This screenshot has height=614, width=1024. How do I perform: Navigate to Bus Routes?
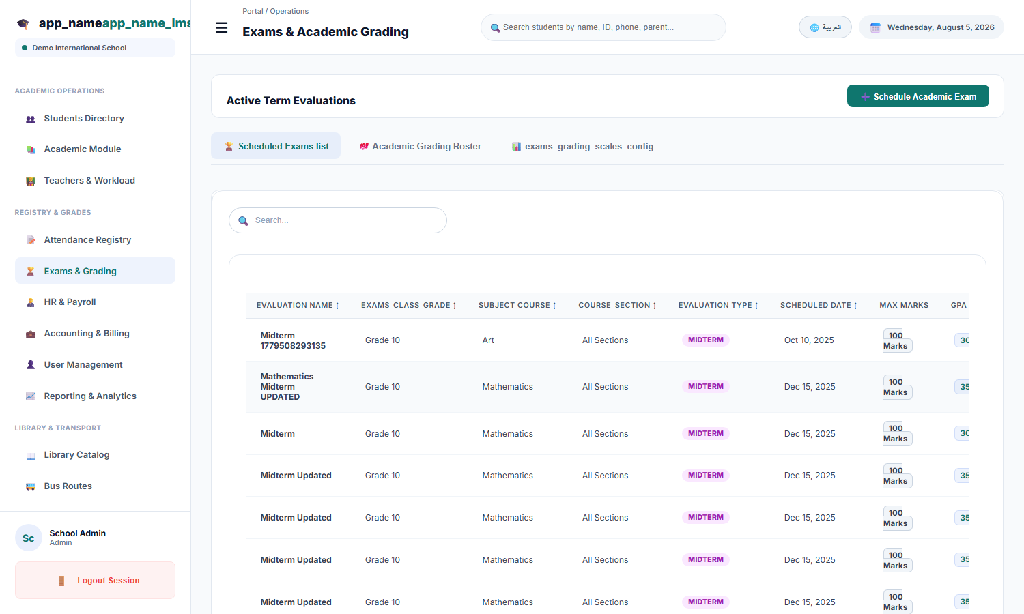tap(95, 486)
